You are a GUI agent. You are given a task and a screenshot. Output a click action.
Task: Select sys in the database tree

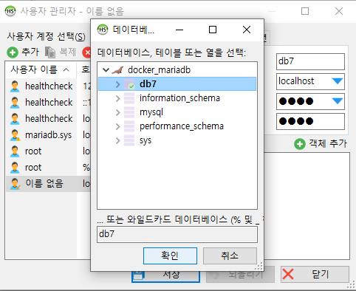click(146, 140)
